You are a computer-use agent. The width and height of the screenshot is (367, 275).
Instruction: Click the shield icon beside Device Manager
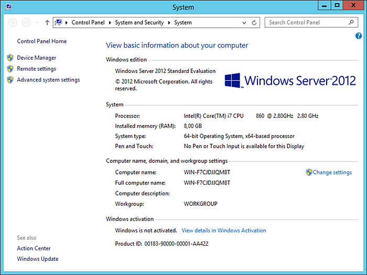tap(10, 58)
